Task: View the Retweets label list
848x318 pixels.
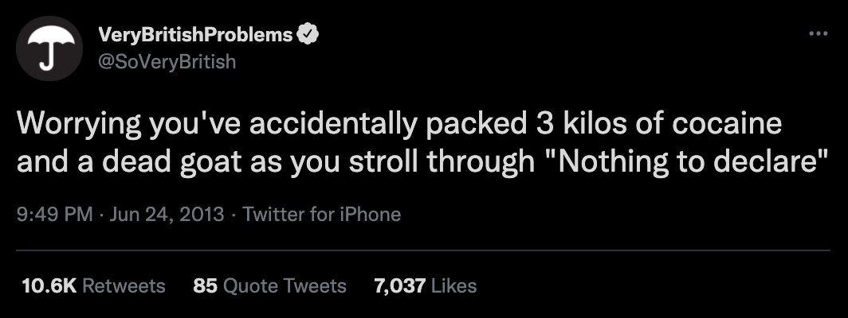Action: 124,285
